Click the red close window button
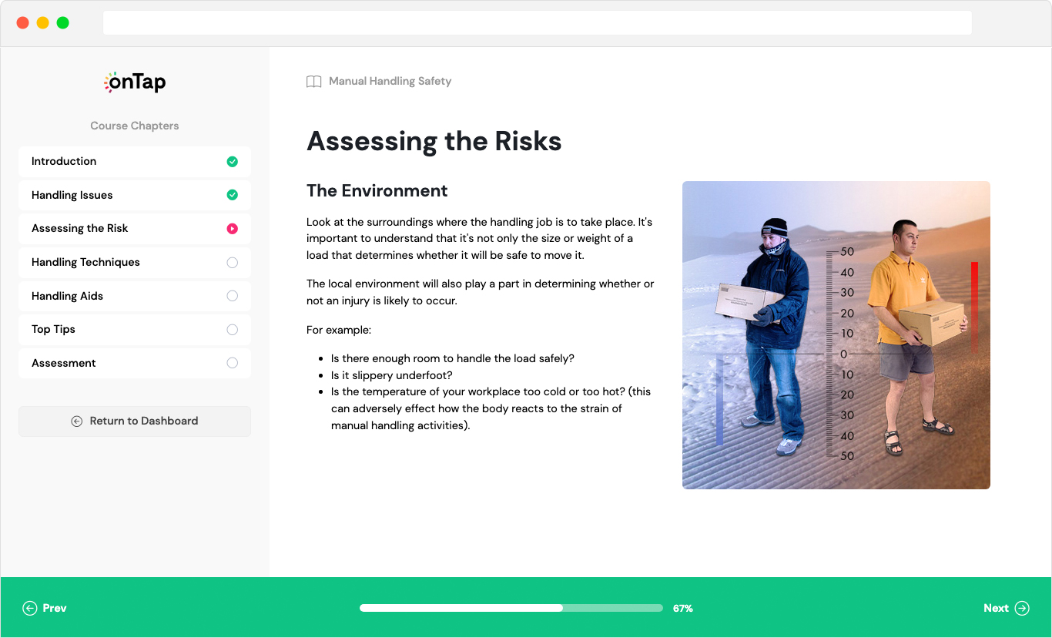Image resolution: width=1052 pixels, height=638 pixels. pyautogui.click(x=23, y=23)
